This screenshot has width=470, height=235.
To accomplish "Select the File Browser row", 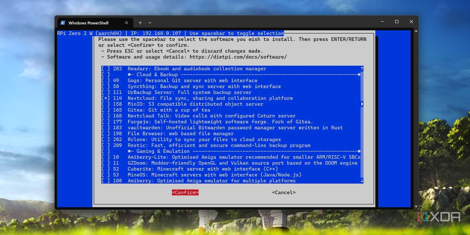I will 231,133.
